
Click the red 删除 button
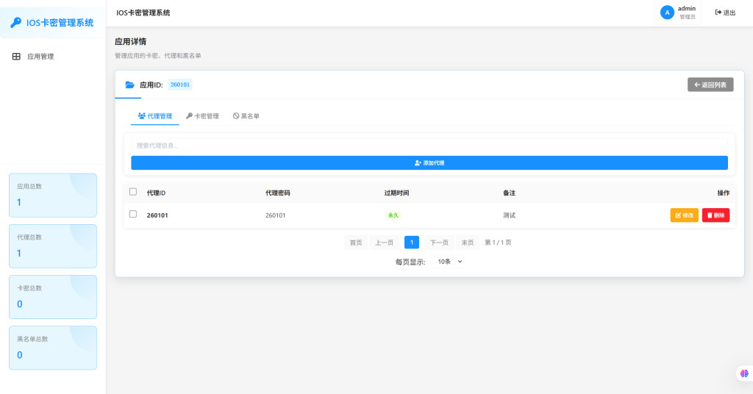pos(715,215)
